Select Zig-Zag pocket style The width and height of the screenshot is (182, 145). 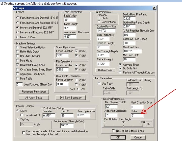click(x=17, y=119)
